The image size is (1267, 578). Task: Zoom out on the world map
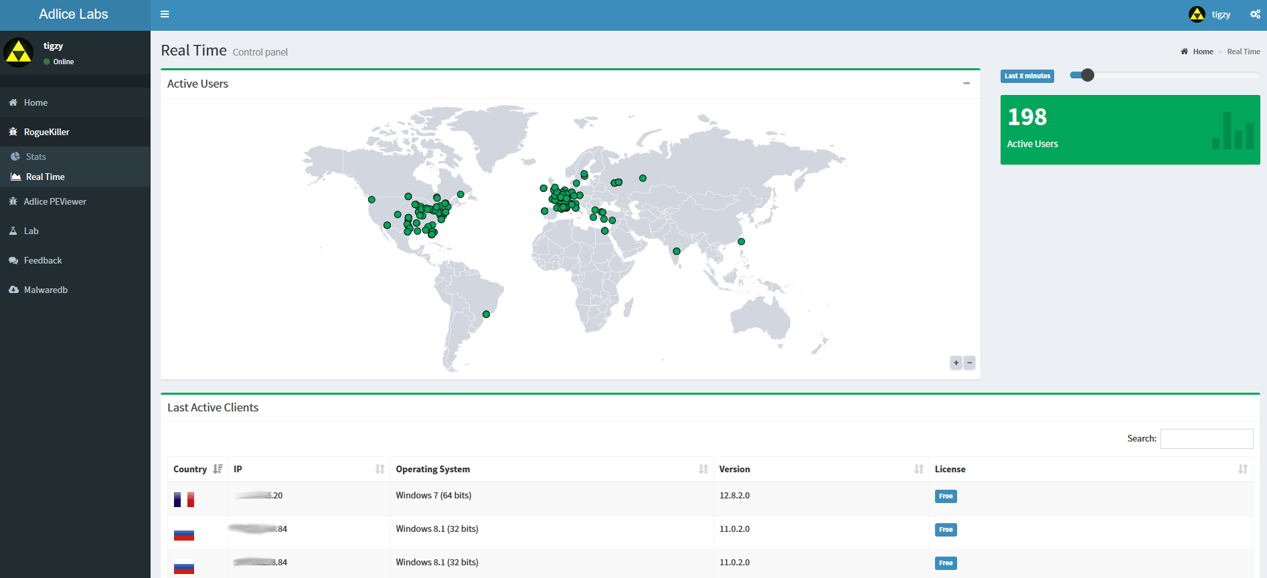tap(969, 363)
